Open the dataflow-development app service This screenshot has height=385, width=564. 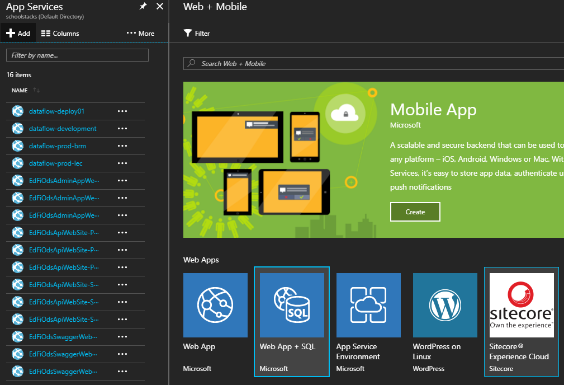[x=63, y=129]
